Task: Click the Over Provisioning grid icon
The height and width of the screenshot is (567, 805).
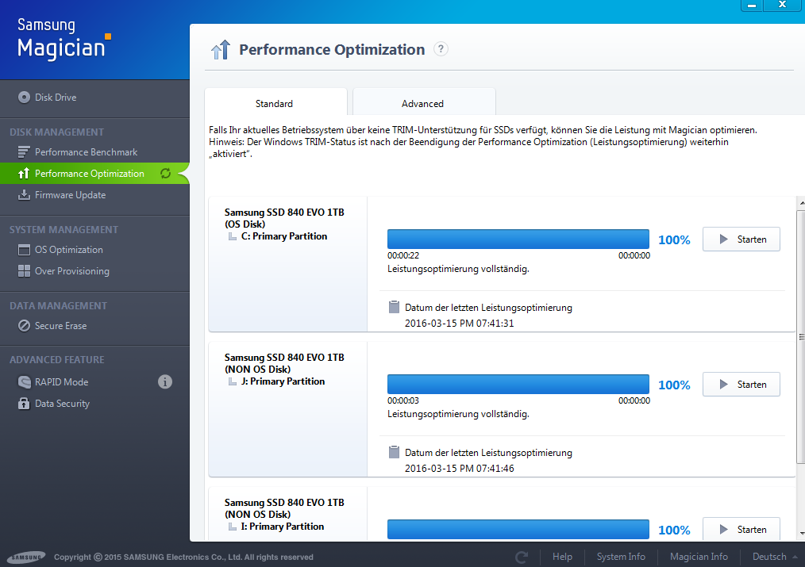Action: coord(24,271)
